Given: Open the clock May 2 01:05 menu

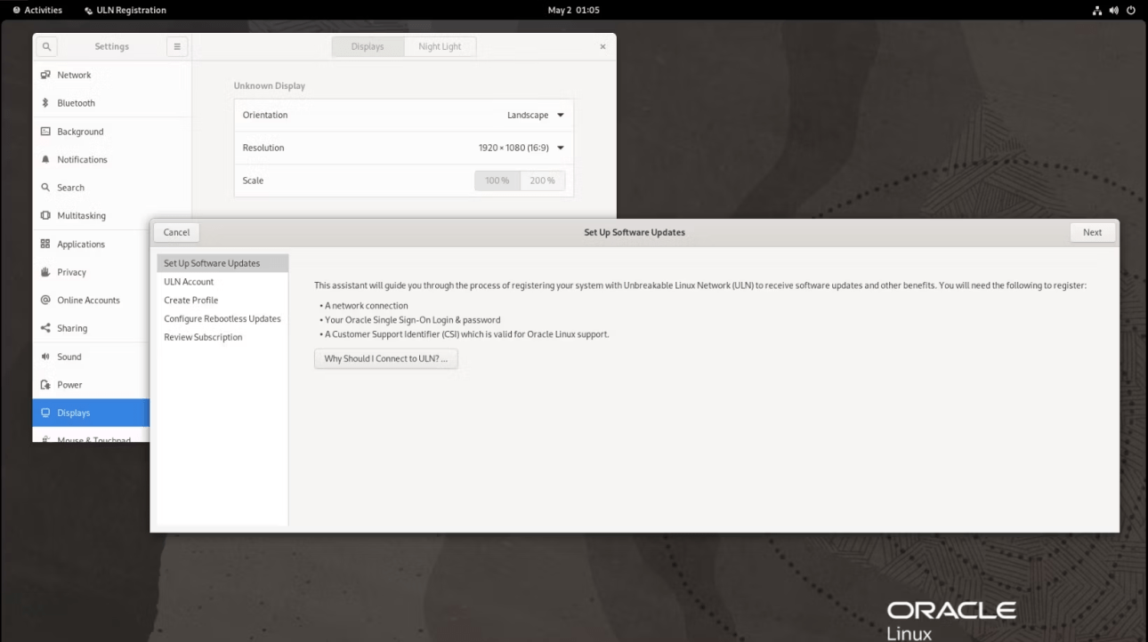Looking at the screenshot, I should 573,10.
